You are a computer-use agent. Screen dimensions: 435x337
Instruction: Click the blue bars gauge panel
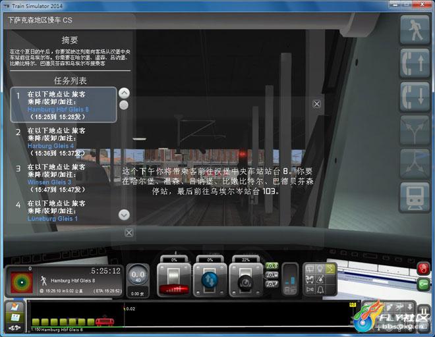tap(290, 279)
